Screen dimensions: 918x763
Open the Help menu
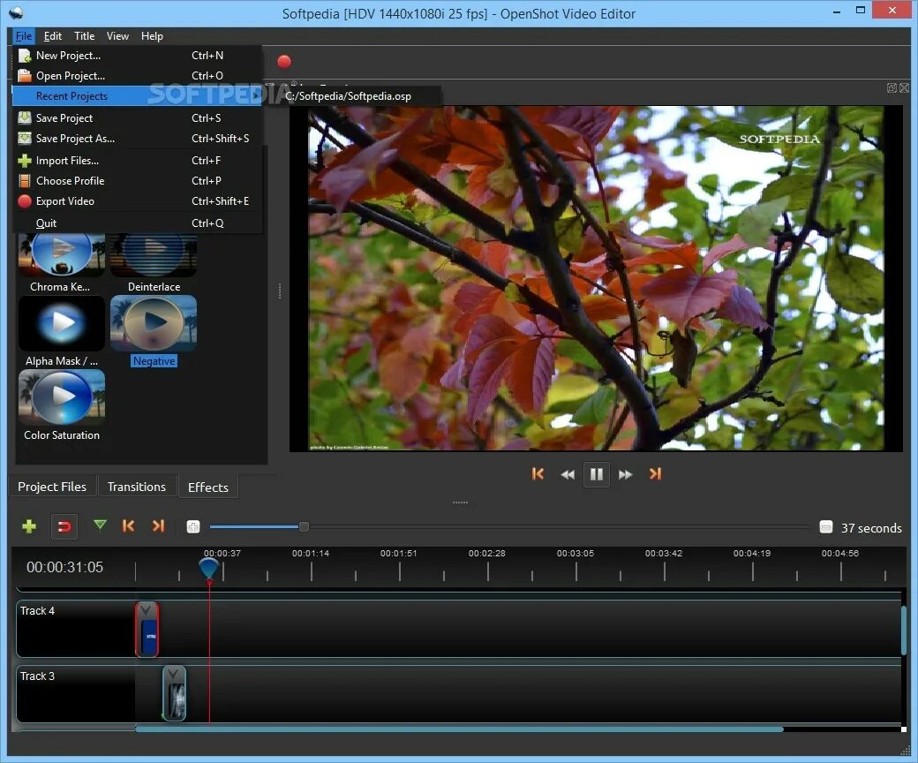coord(152,36)
